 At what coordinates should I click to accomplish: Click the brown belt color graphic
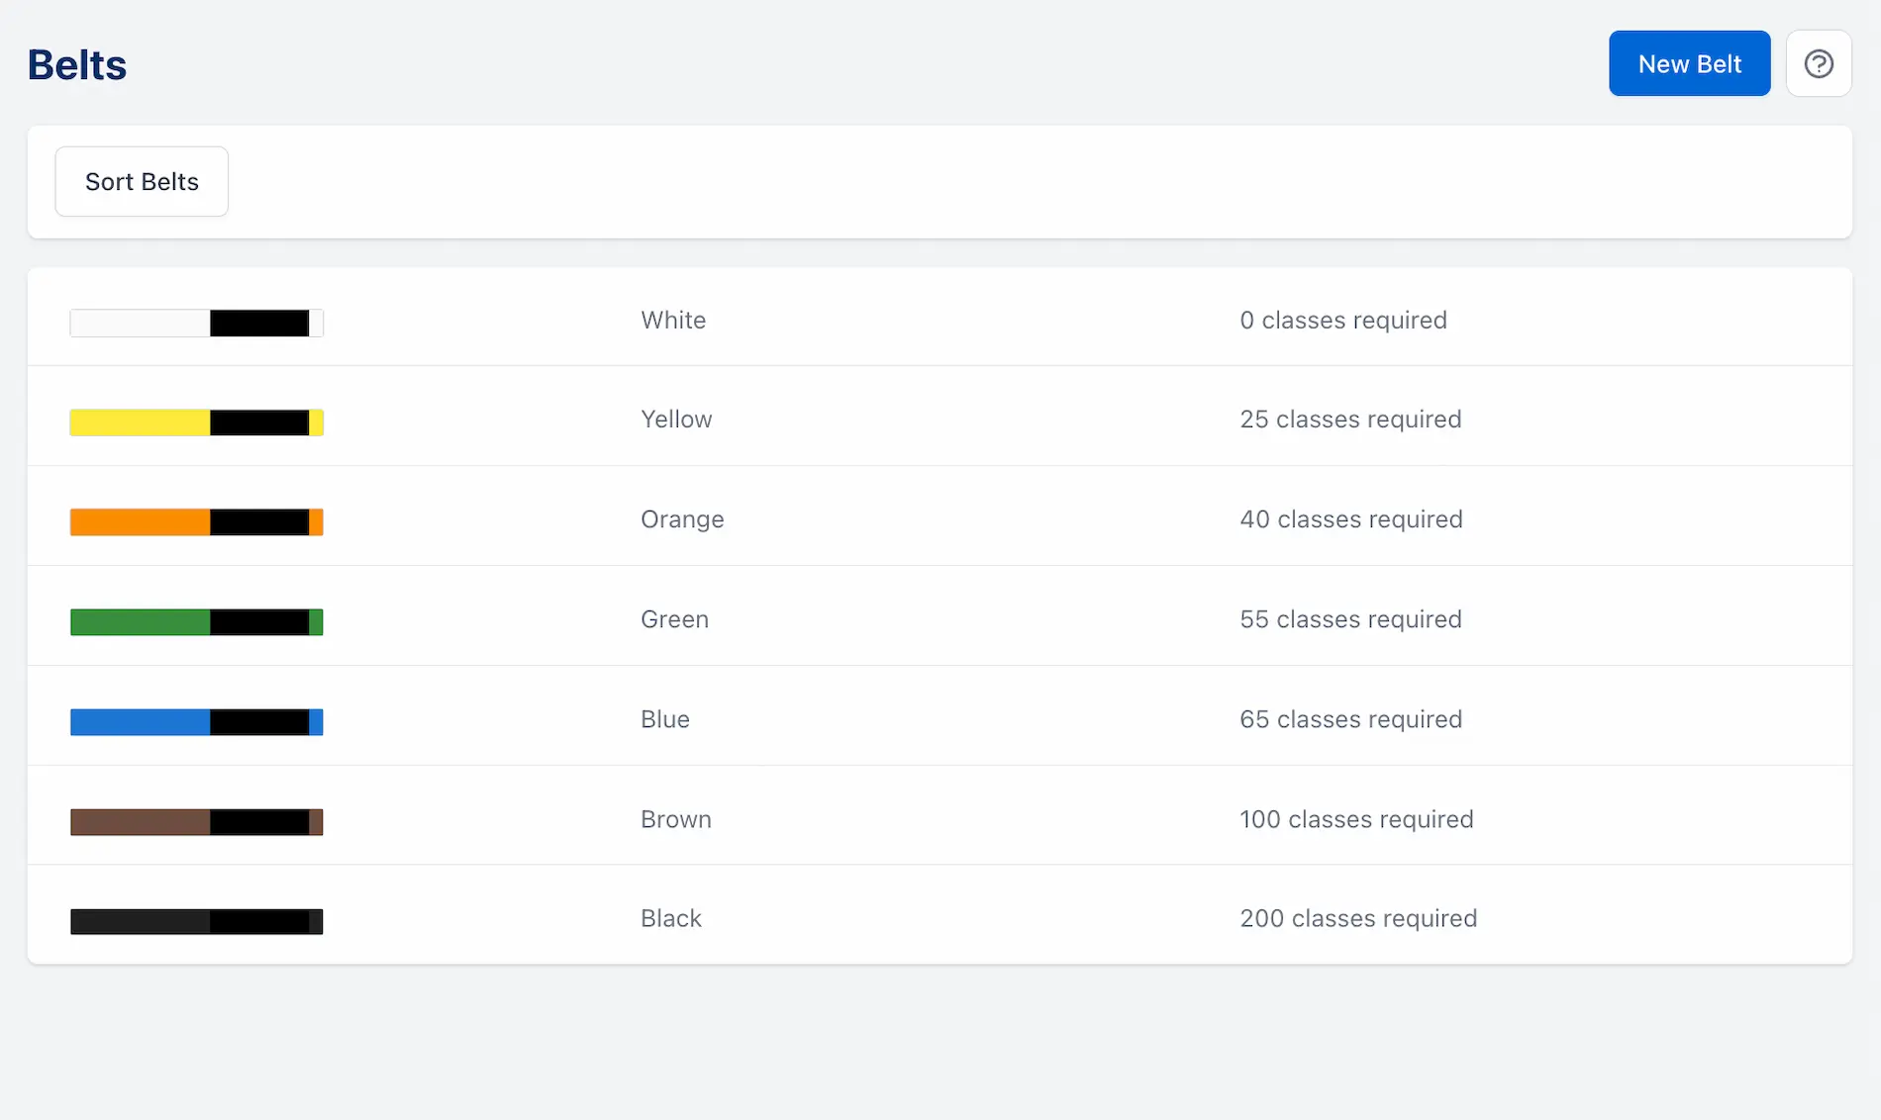coord(196,821)
